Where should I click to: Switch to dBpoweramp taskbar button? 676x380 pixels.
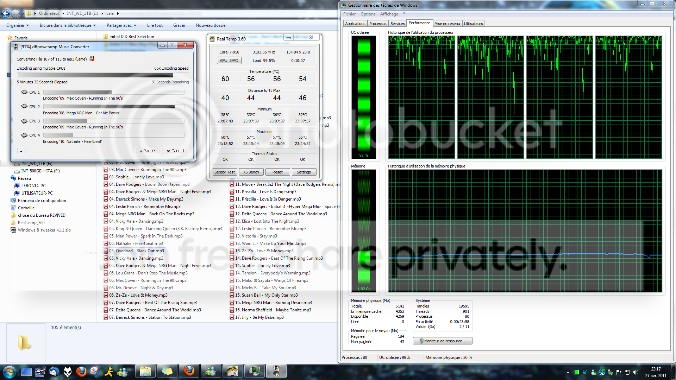pos(276,371)
